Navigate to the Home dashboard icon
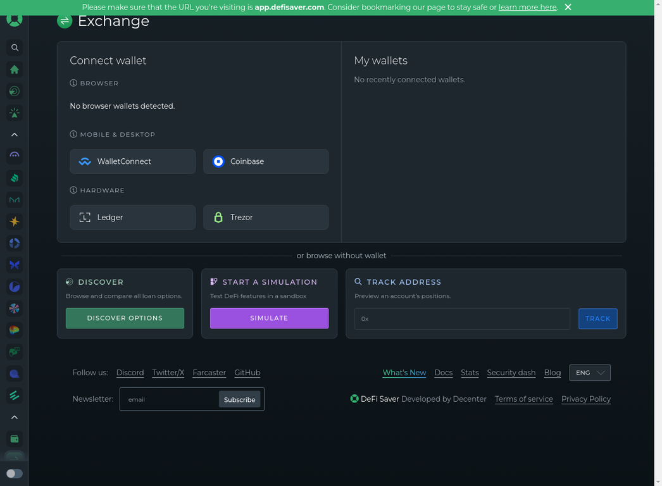The width and height of the screenshot is (662, 486). point(14,70)
